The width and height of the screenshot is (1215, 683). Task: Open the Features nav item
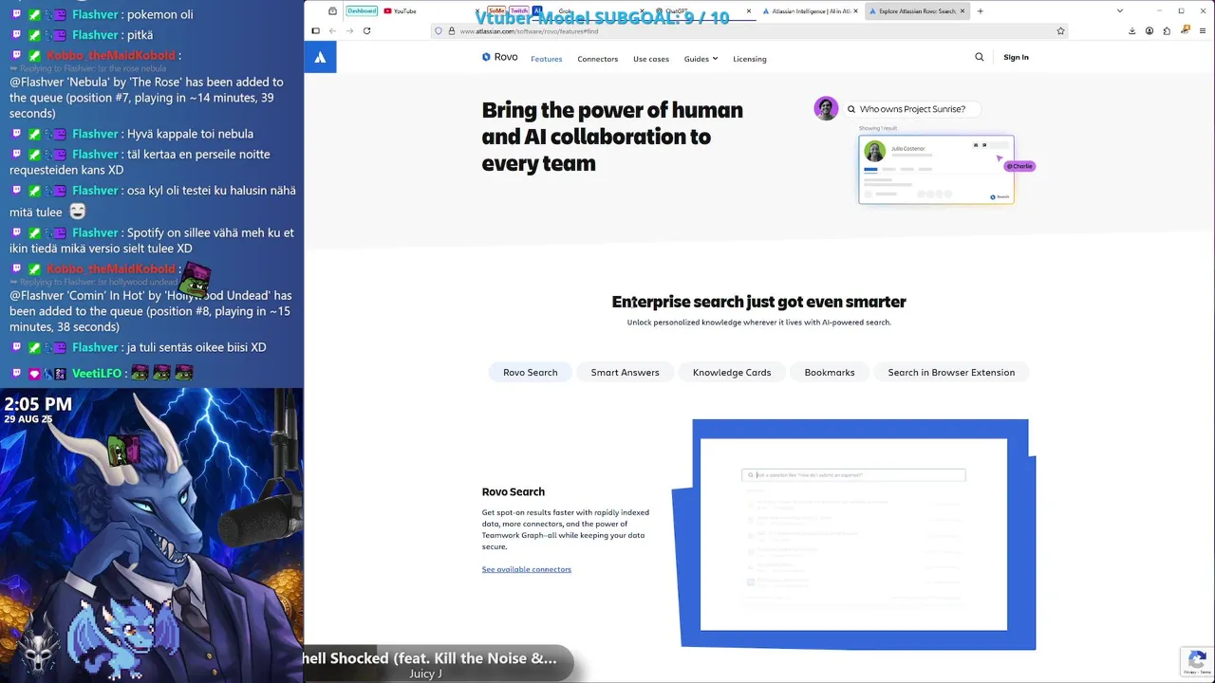[x=546, y=59]
